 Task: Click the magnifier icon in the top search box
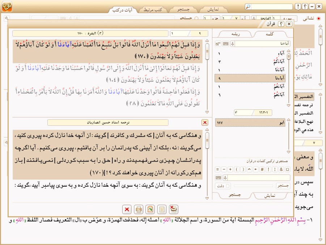pos(248,7)
